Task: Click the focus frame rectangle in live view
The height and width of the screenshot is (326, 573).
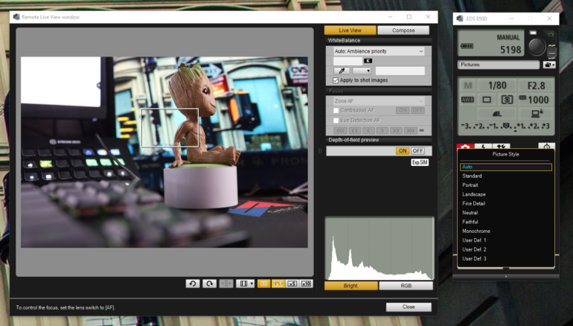Action: pyautogui.click(x=170, y=127)
